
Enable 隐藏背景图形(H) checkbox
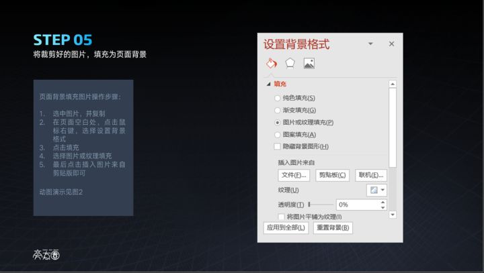[277, 146]
